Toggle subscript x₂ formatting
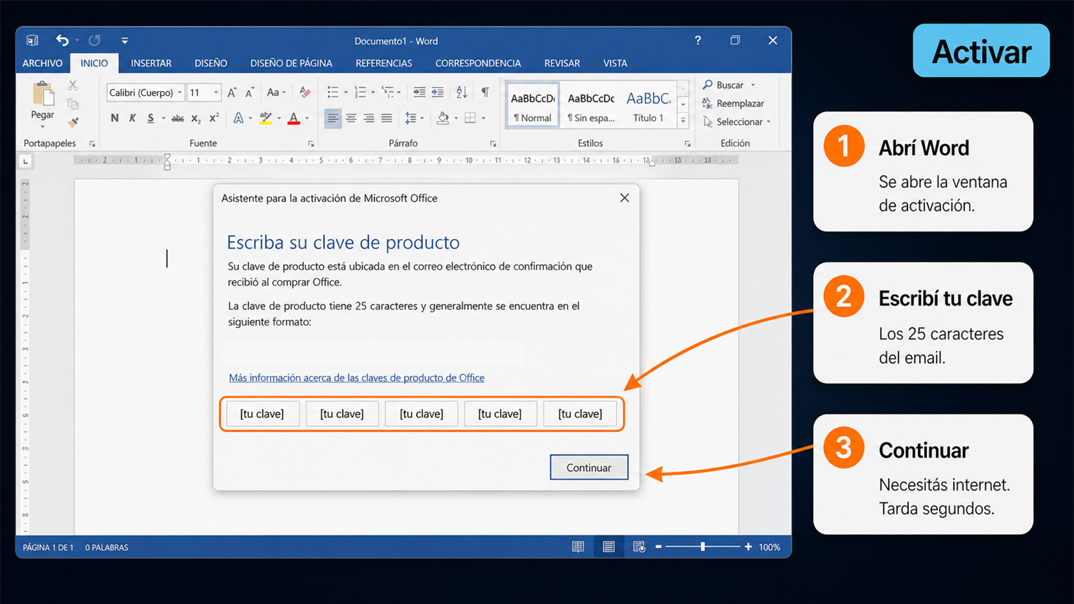 (x=196, y=118)
